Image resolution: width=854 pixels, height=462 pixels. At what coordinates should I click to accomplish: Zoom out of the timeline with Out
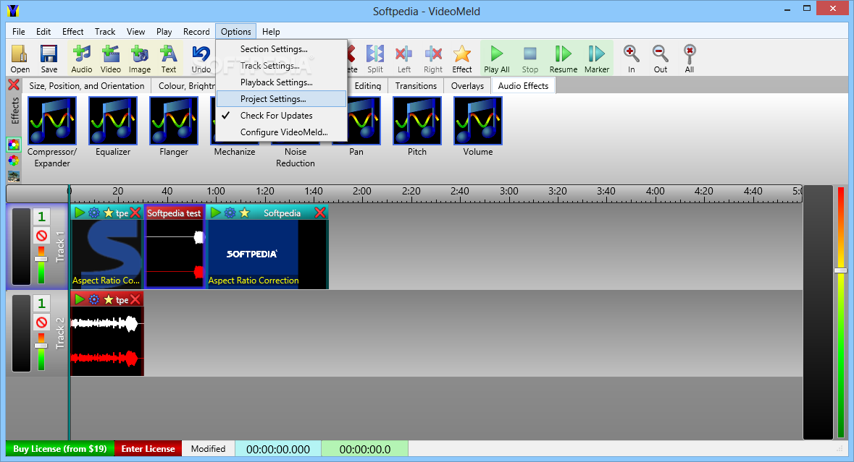pos(660,59)
